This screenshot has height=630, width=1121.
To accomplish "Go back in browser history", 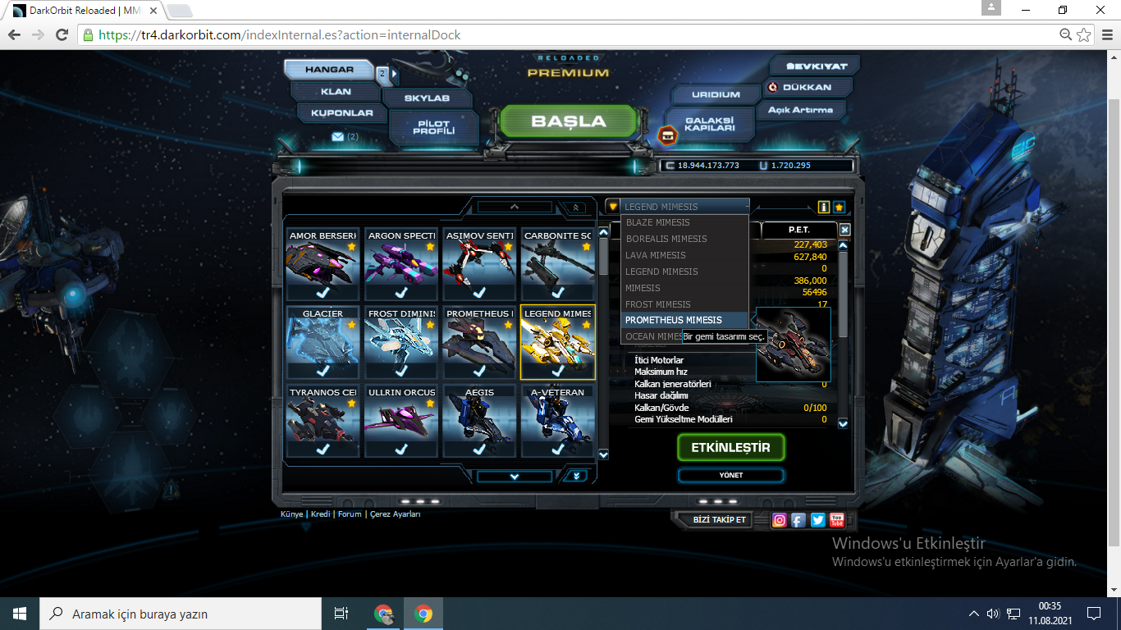I will [14, 35].
